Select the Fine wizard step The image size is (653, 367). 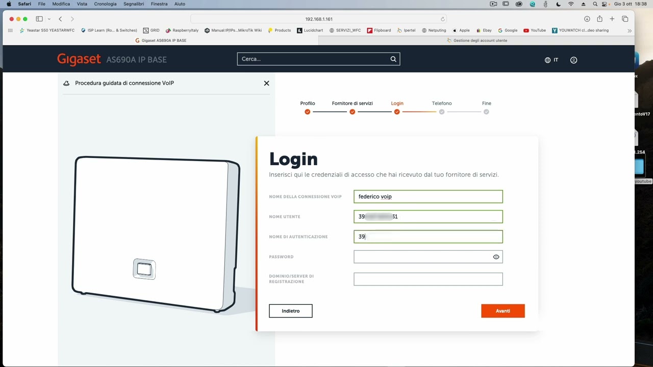(x=486, y=112)
